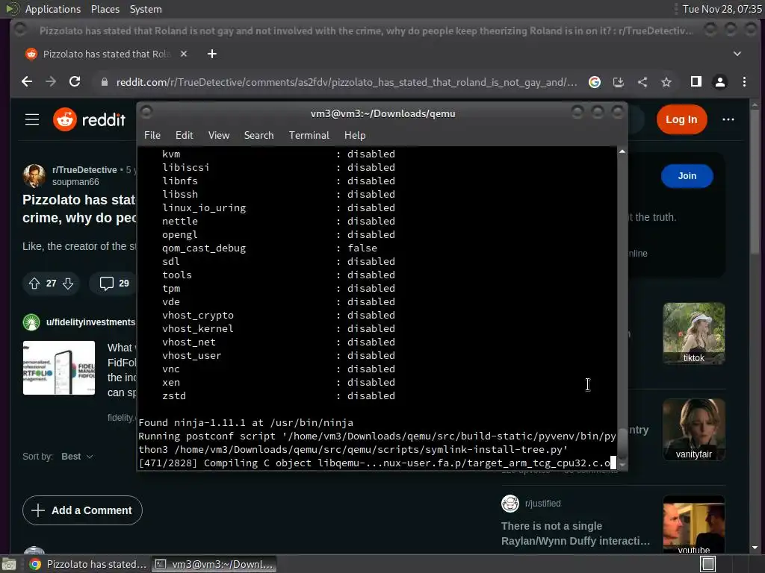765x573 pixels.
Task: Open the youtube thumbnail image
Action: (693, 525)
